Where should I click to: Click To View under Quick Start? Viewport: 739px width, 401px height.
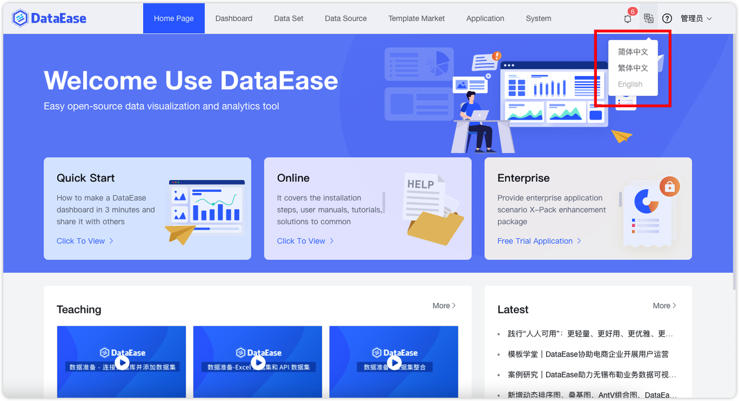click(x=85, y=241)
